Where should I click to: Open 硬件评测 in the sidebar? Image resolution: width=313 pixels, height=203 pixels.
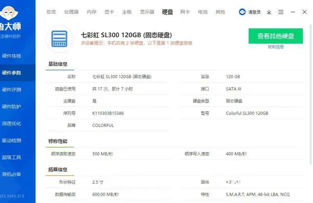(11, 90)
